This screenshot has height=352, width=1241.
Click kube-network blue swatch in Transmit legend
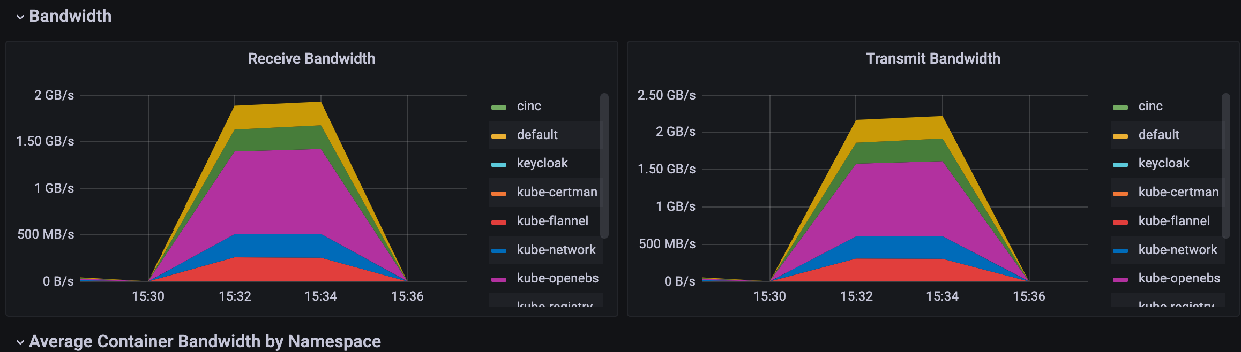click(1120, 251)
